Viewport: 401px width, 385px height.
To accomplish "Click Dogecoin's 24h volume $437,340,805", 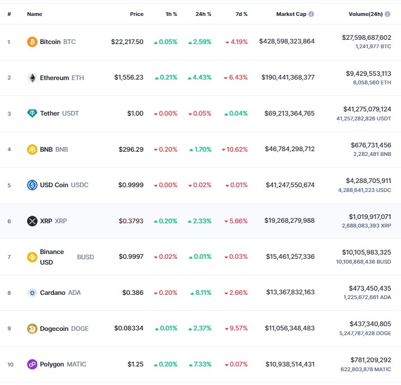I will tap(370, 323).
